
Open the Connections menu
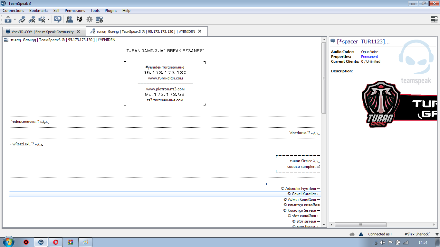tap(14, 11)
